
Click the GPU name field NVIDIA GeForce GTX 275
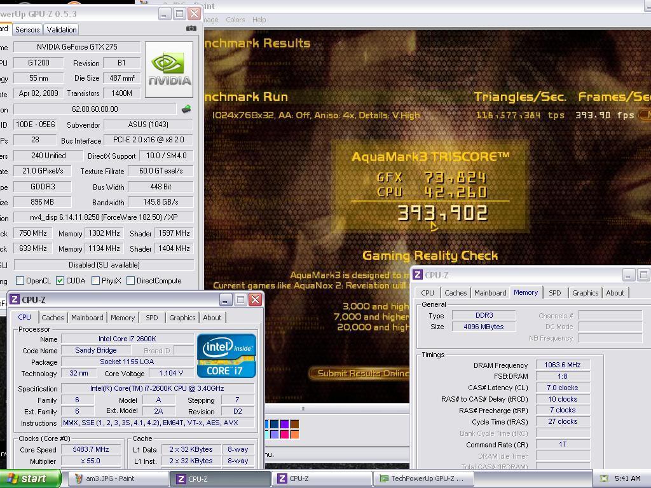[77, 47]
